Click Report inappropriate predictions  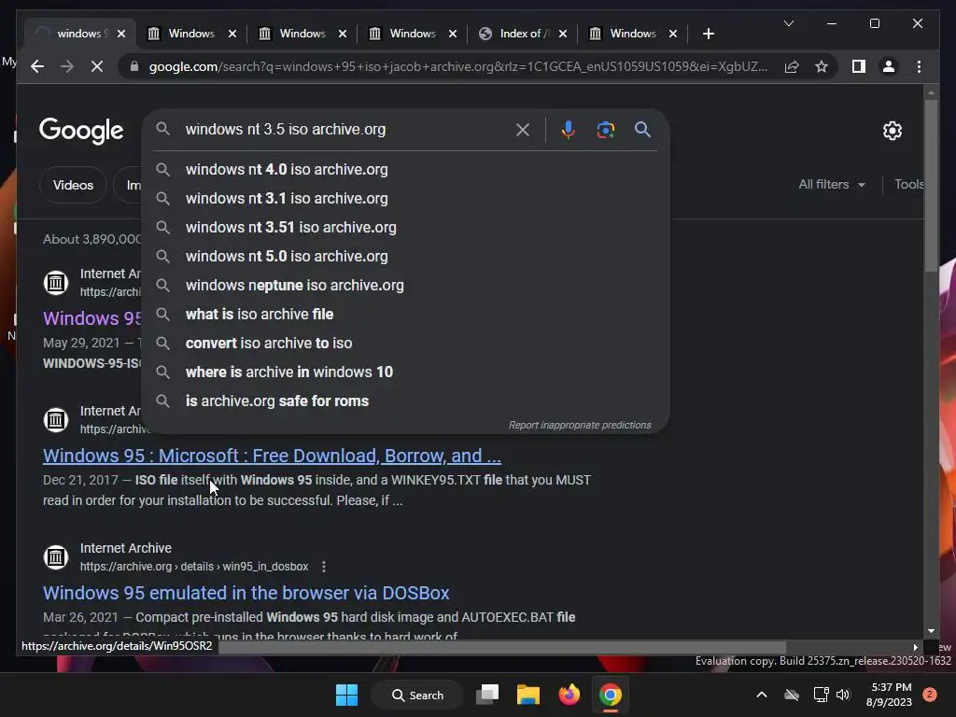click(580, 425)
